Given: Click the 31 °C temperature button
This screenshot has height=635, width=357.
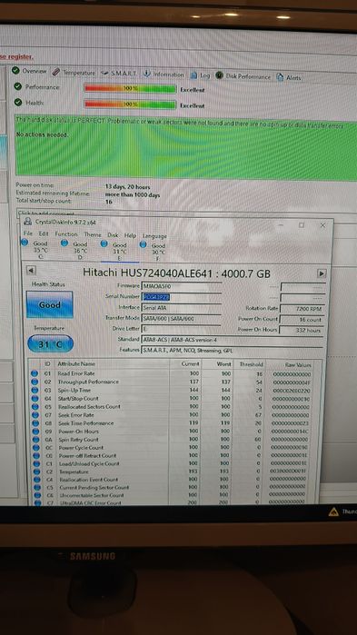Looking at the screenshot, I should pos(50,343).
